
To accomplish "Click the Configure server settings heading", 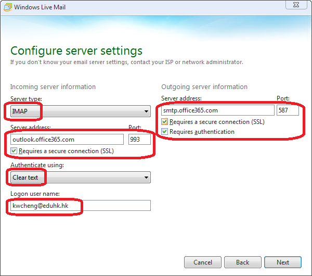I will [76, 51].
